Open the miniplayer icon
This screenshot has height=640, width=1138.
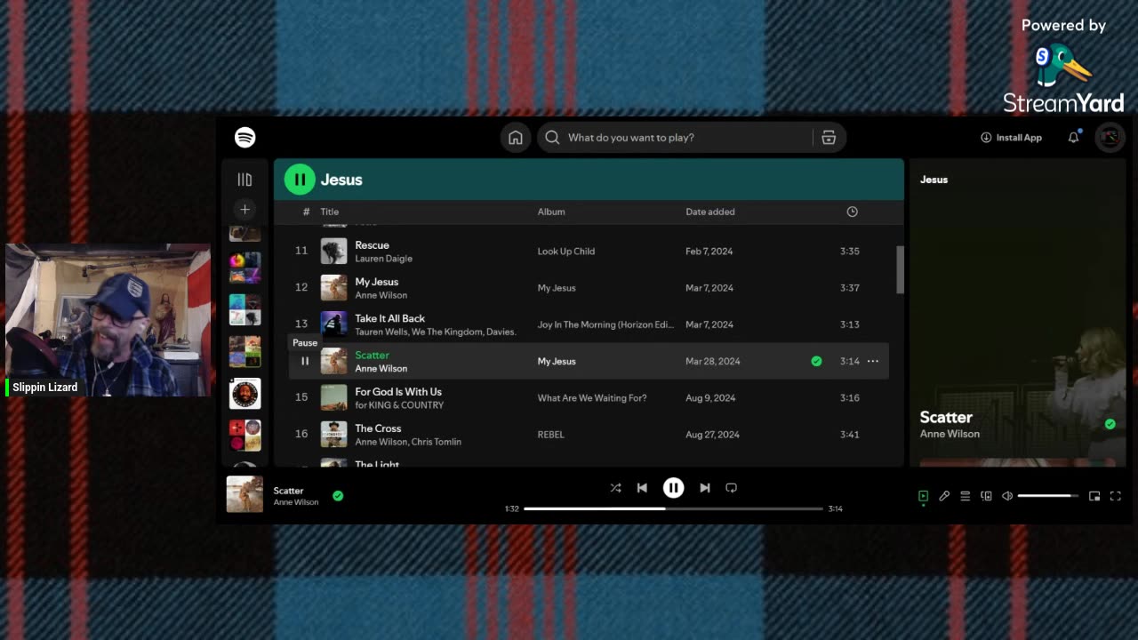coord(1094,496)
